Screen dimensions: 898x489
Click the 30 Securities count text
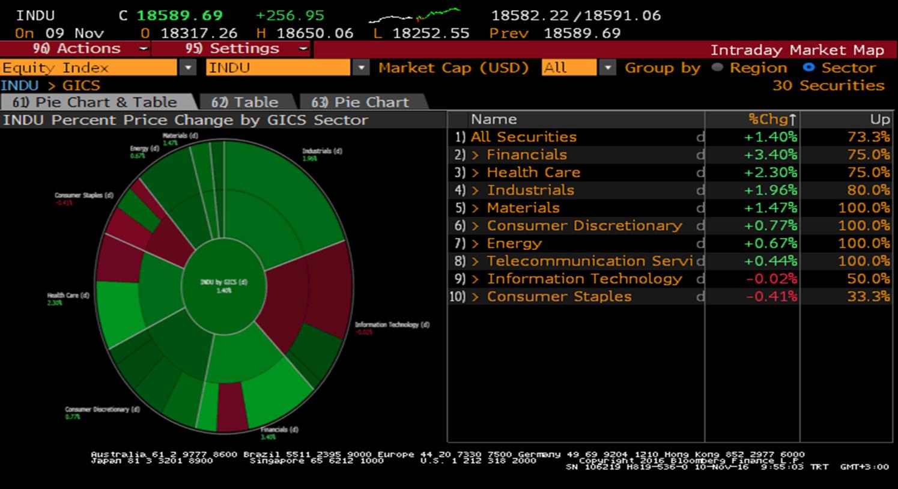pos(828,85)
